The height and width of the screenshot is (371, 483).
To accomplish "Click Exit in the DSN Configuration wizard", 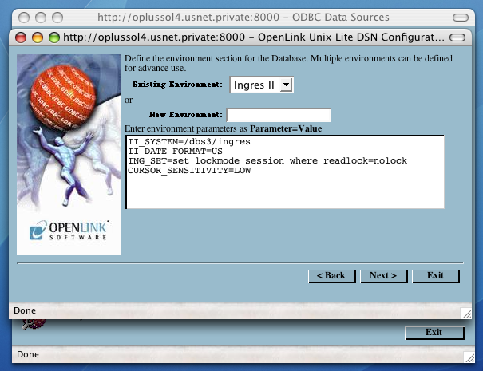I will pos(435,275).
